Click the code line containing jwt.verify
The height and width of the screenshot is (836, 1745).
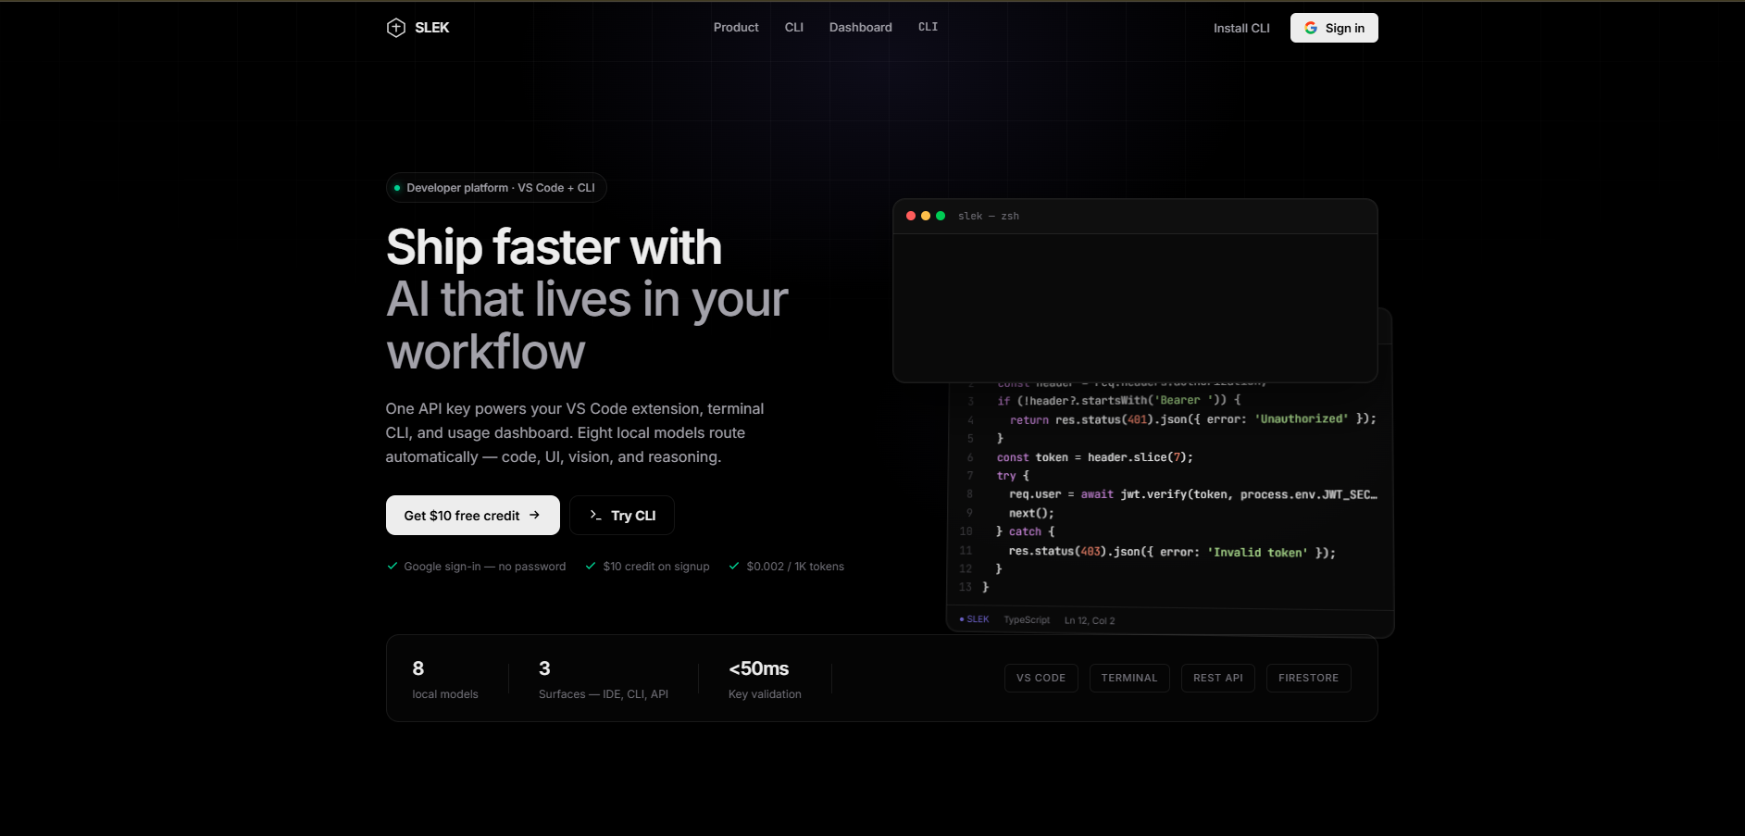click(x=1192, y=494)
